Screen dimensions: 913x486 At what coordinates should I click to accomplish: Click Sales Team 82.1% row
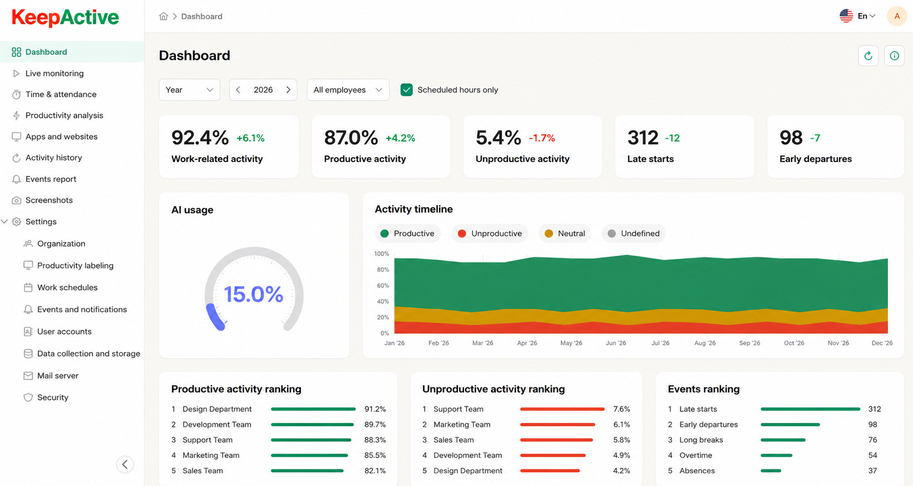(278, 471)
